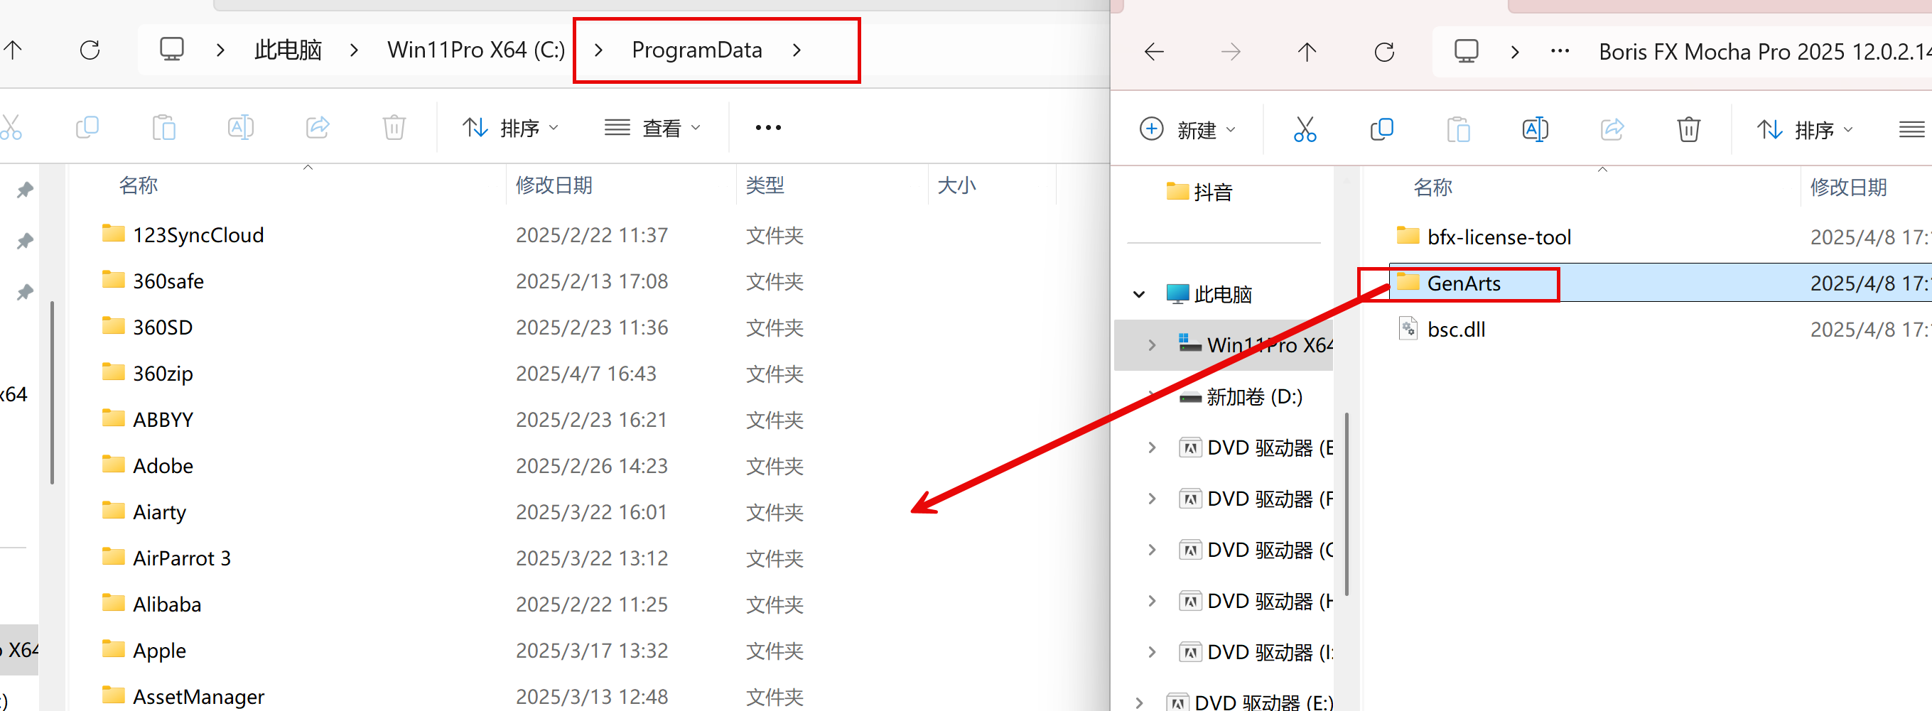Click the up arrow in right window
Viewport: 1932px width, 711px height.
tap(1307, 52)
